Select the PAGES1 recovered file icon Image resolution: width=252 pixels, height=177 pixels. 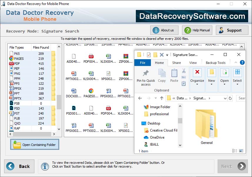coord(91,91)
